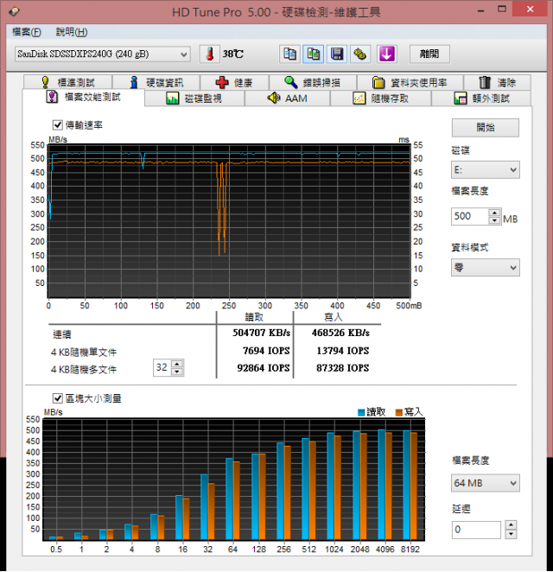Click the 離開 exit button
This screenshot has height=572, width=553.
tap(429, 54)
